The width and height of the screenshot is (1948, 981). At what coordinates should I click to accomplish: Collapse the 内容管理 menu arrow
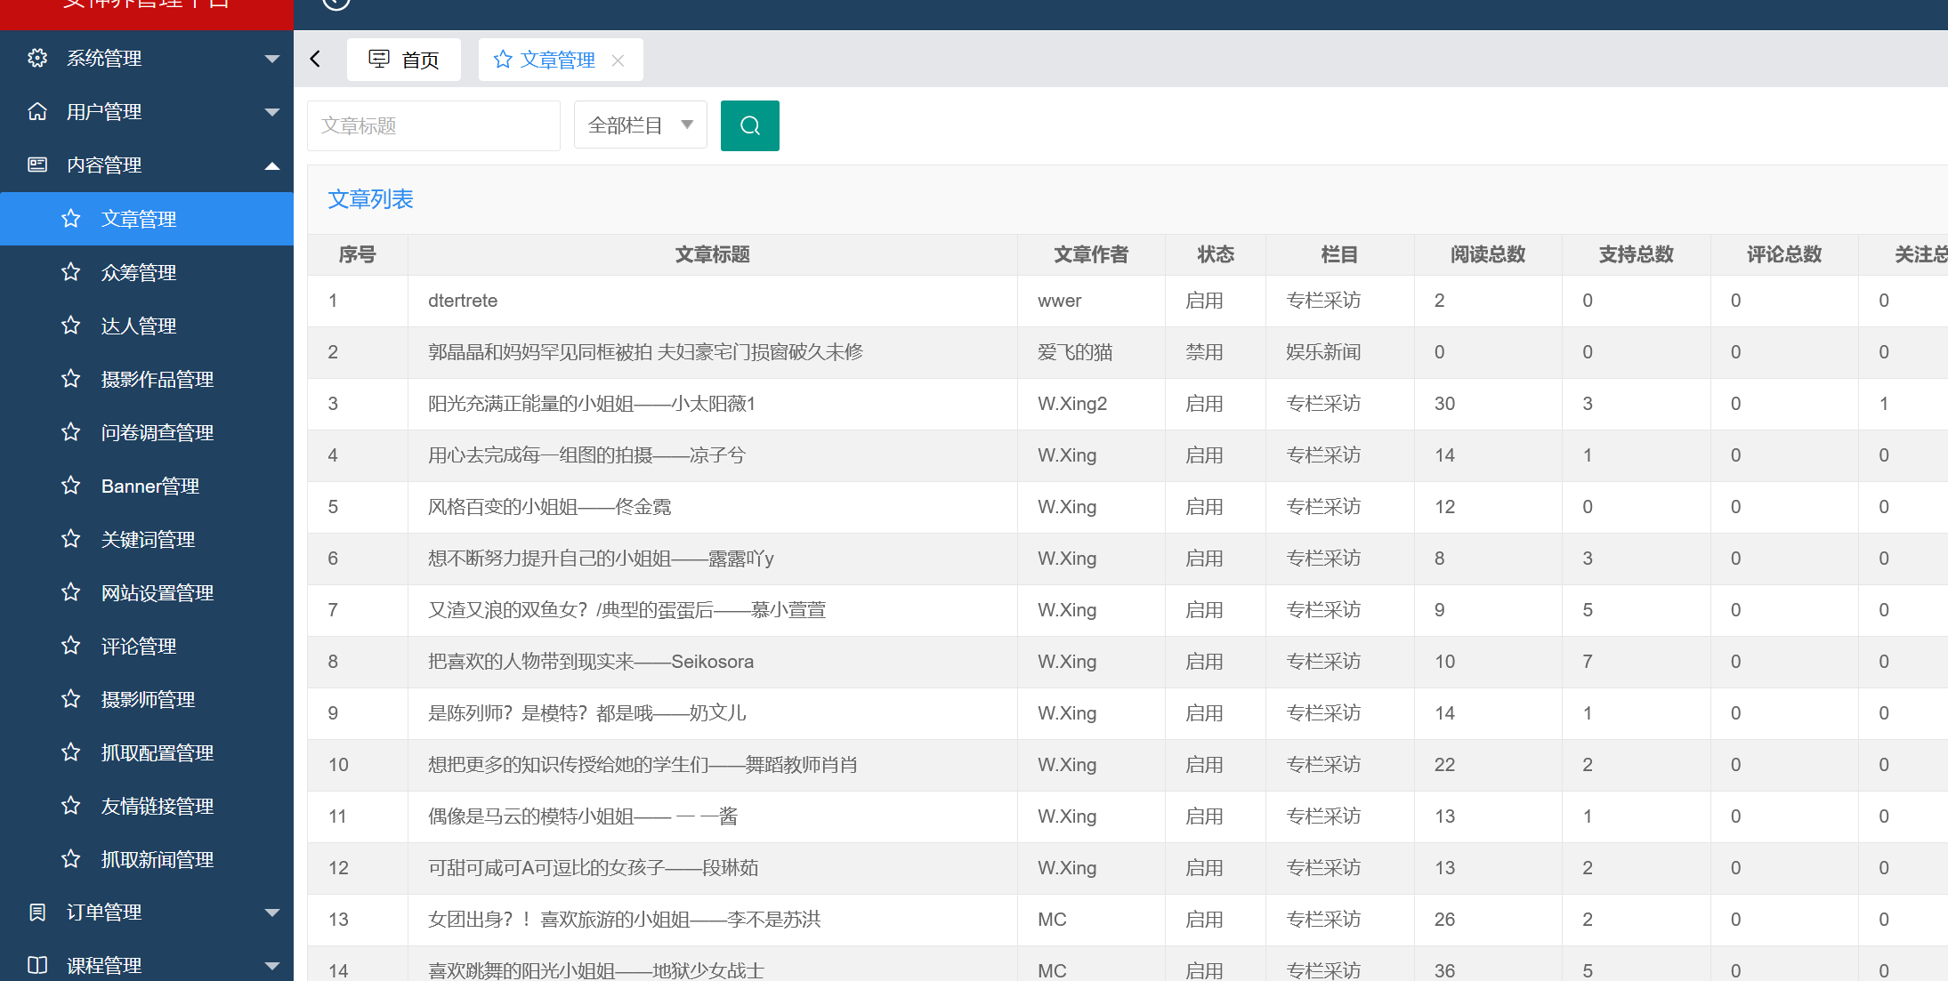272,165
